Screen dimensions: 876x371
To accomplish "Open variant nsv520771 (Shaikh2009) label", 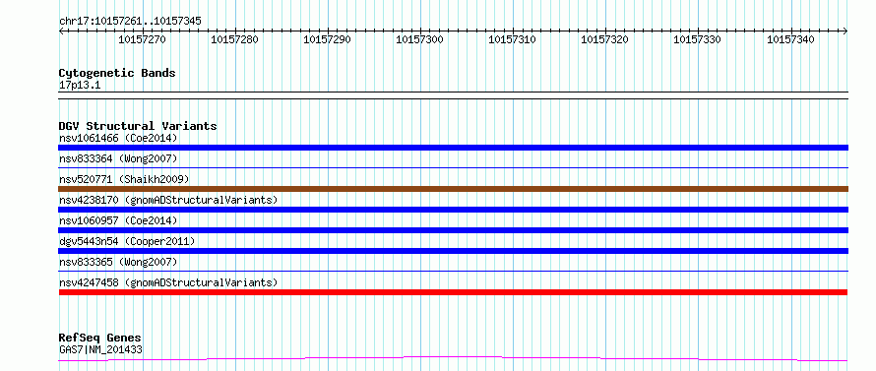I will (x=124, y=179).
